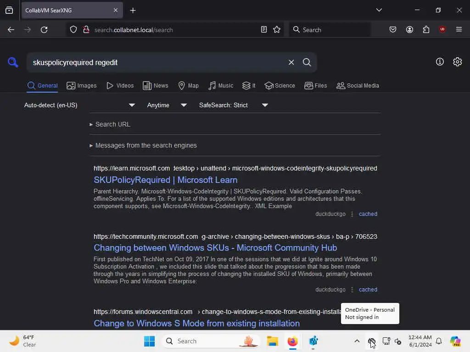Open SearXNG preferences gear
This screenshot has width=470, height=352.
point(457,62)
